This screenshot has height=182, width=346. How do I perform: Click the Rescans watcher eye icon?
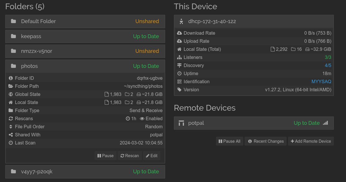tap(142, 119)
